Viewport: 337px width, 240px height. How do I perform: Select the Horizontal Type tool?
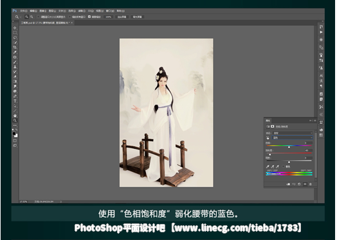[15, 101]
